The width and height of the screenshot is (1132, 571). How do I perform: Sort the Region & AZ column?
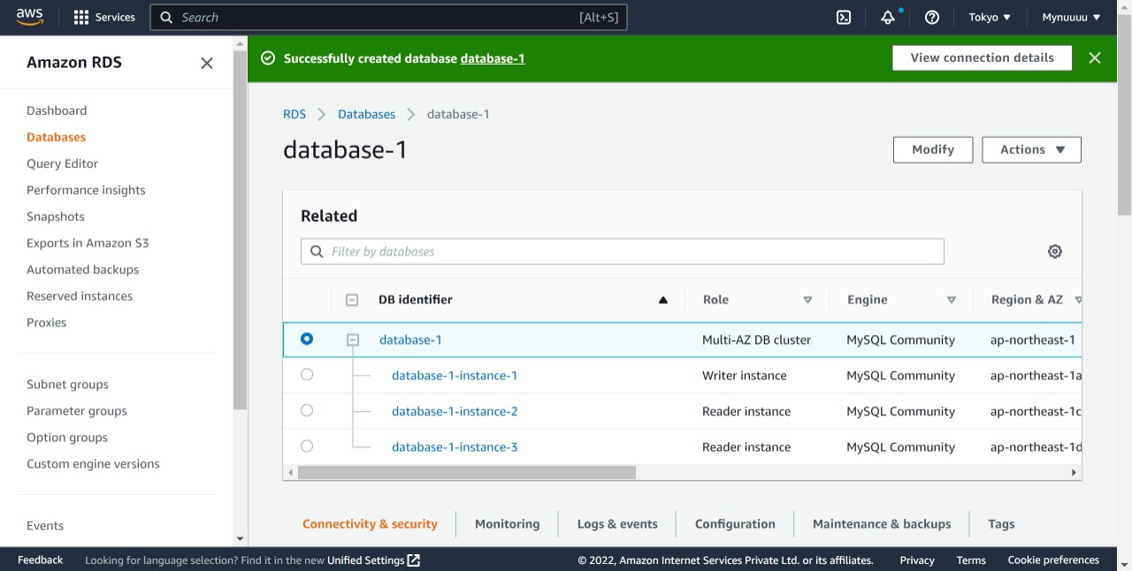1077,300
